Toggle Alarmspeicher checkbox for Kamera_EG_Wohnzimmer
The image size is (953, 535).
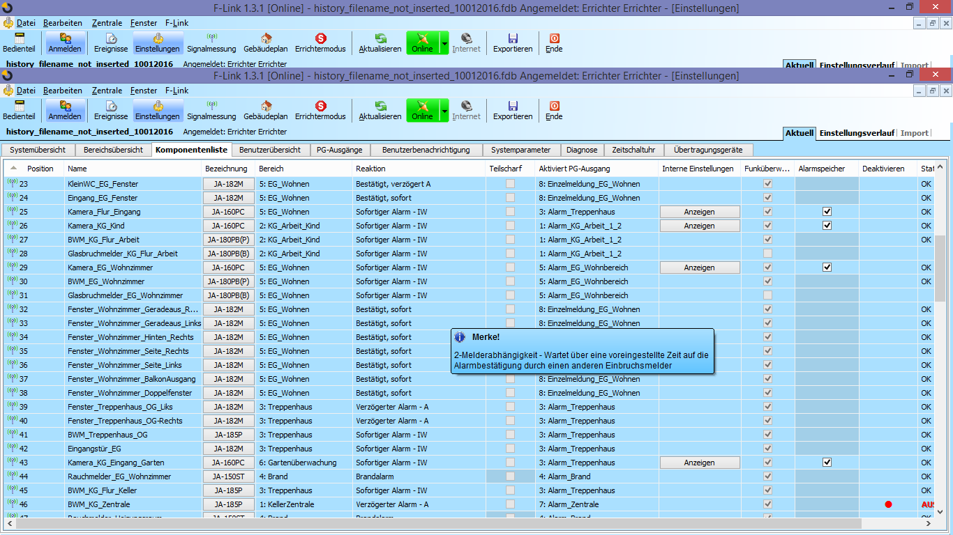[827, 267]
